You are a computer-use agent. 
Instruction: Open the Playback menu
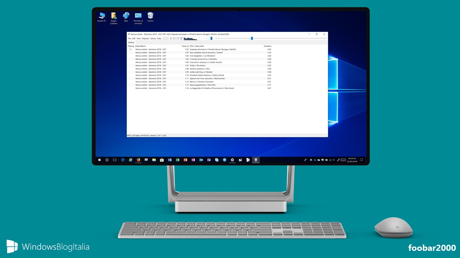tap(145, 38)
